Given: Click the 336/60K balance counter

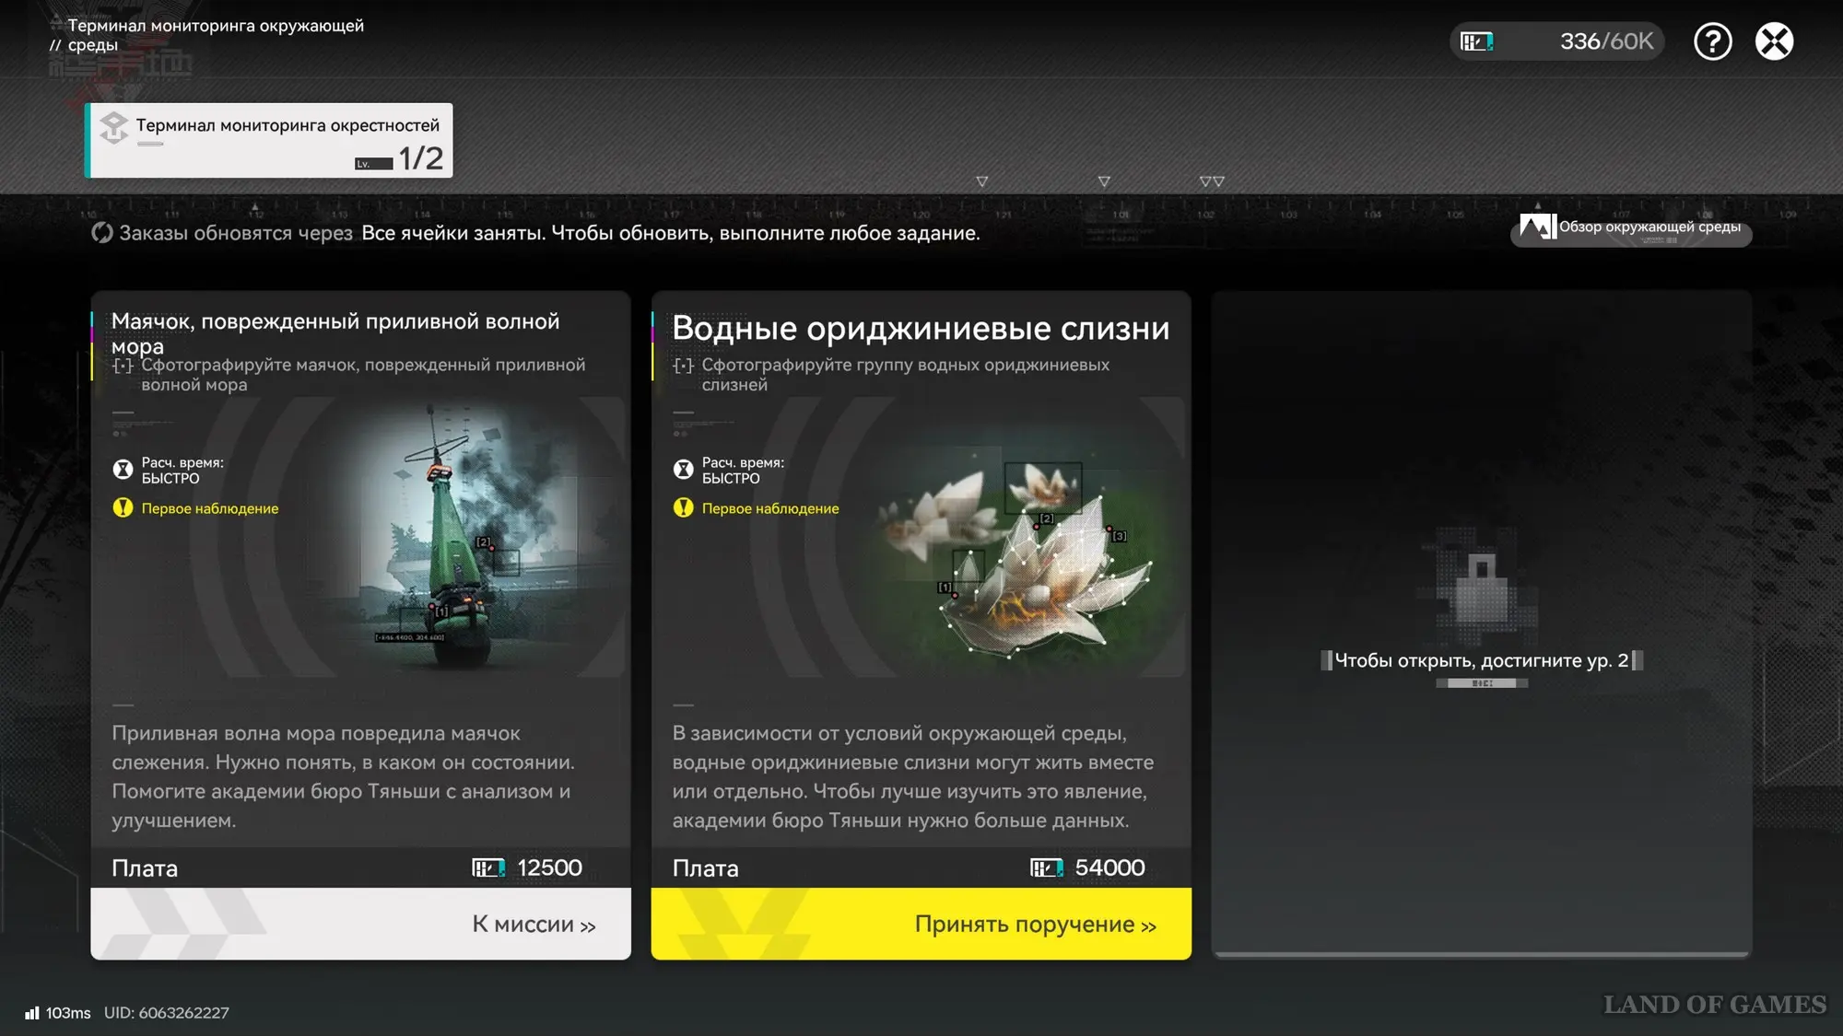Looking at the screenshot, I should pos(1605,41).
